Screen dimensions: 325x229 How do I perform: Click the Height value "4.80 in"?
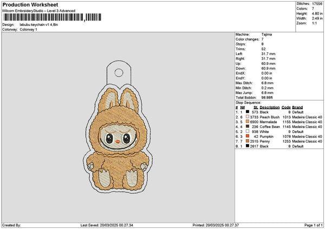pos(317,14)
